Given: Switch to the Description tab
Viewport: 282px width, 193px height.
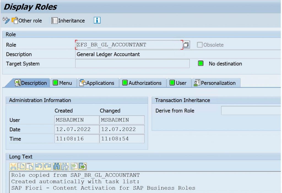Looking at the screenshot, I should point(31,83).
